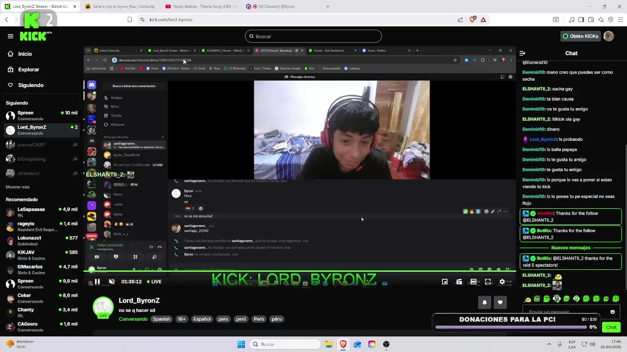Viewport: 627px width, 352px height.
Task: Click the green Chat send button
Action: tap(611, 327)
